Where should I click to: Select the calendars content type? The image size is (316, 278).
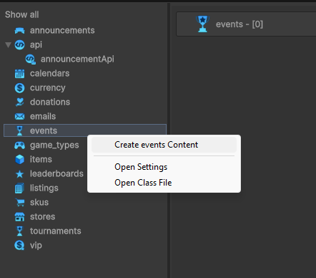[x=49, y=74]
